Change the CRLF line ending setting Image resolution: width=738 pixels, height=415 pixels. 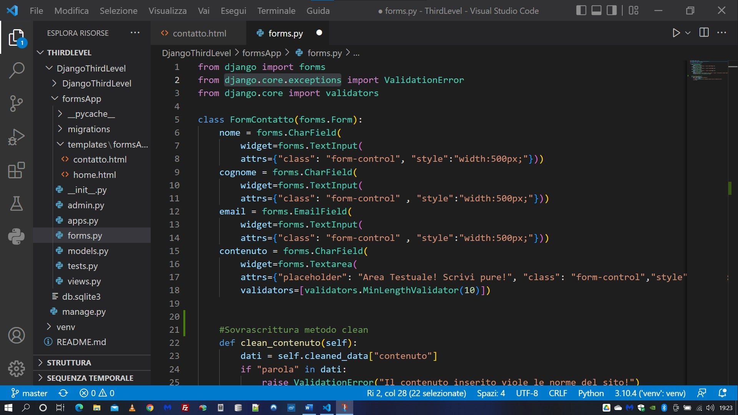pyautogui.click(x=558, y=393)
